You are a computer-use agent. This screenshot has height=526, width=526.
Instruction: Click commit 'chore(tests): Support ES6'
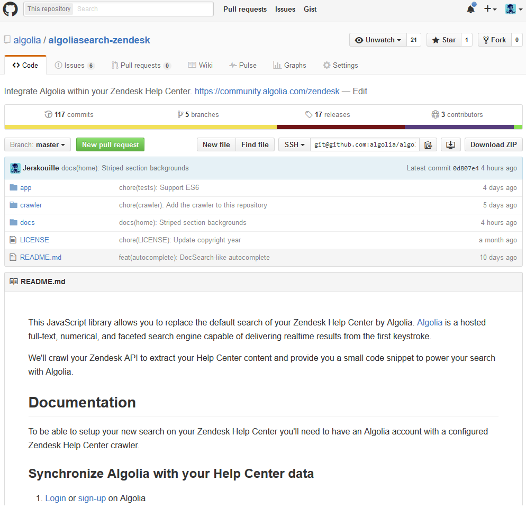pyautogui.click(x=159, y=187)
